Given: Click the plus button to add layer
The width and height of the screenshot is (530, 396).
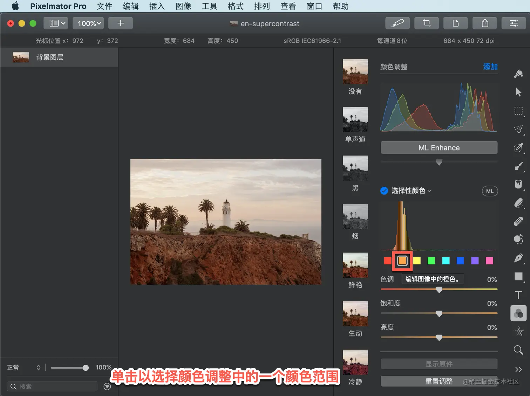Looking at the screenshot, I should coord(120,23).
